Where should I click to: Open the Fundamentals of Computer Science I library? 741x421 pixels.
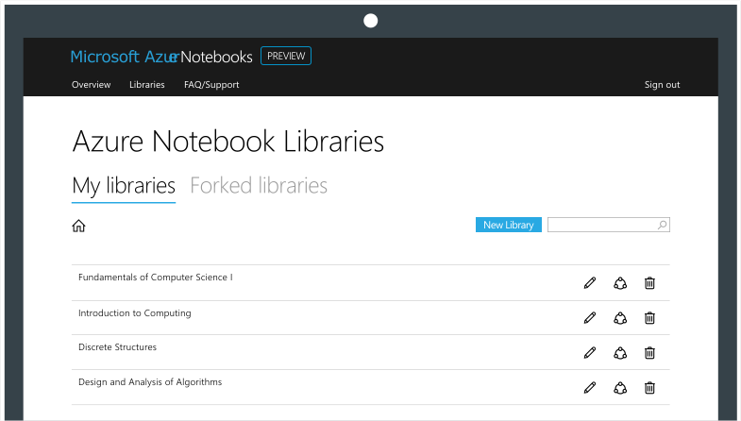(x=156, y=278)
